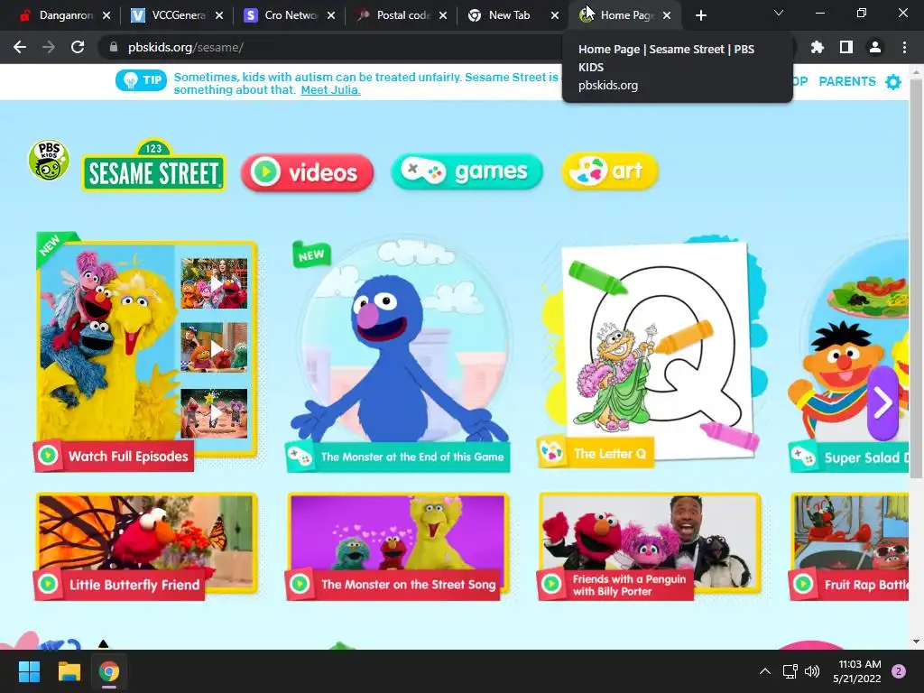
Task: Click play icon on Friends with a Penguin label
Action: tap(551, 584)
